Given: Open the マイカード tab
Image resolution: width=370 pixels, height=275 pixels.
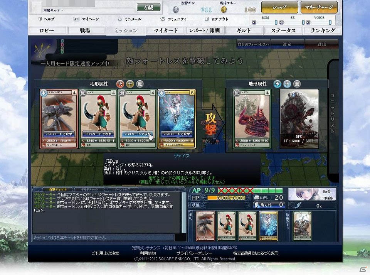Looking at the screenshot, I should (x=165, y=31).
